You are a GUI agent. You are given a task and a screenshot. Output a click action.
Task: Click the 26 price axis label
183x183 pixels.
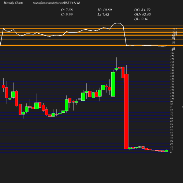coord(172,141)
